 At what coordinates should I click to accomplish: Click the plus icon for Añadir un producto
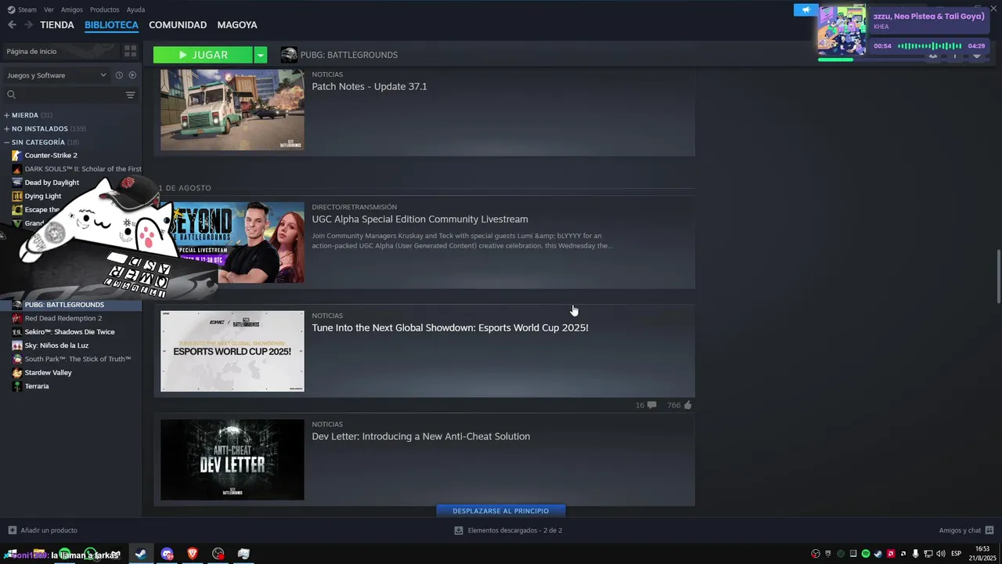[x=12, y=530]
